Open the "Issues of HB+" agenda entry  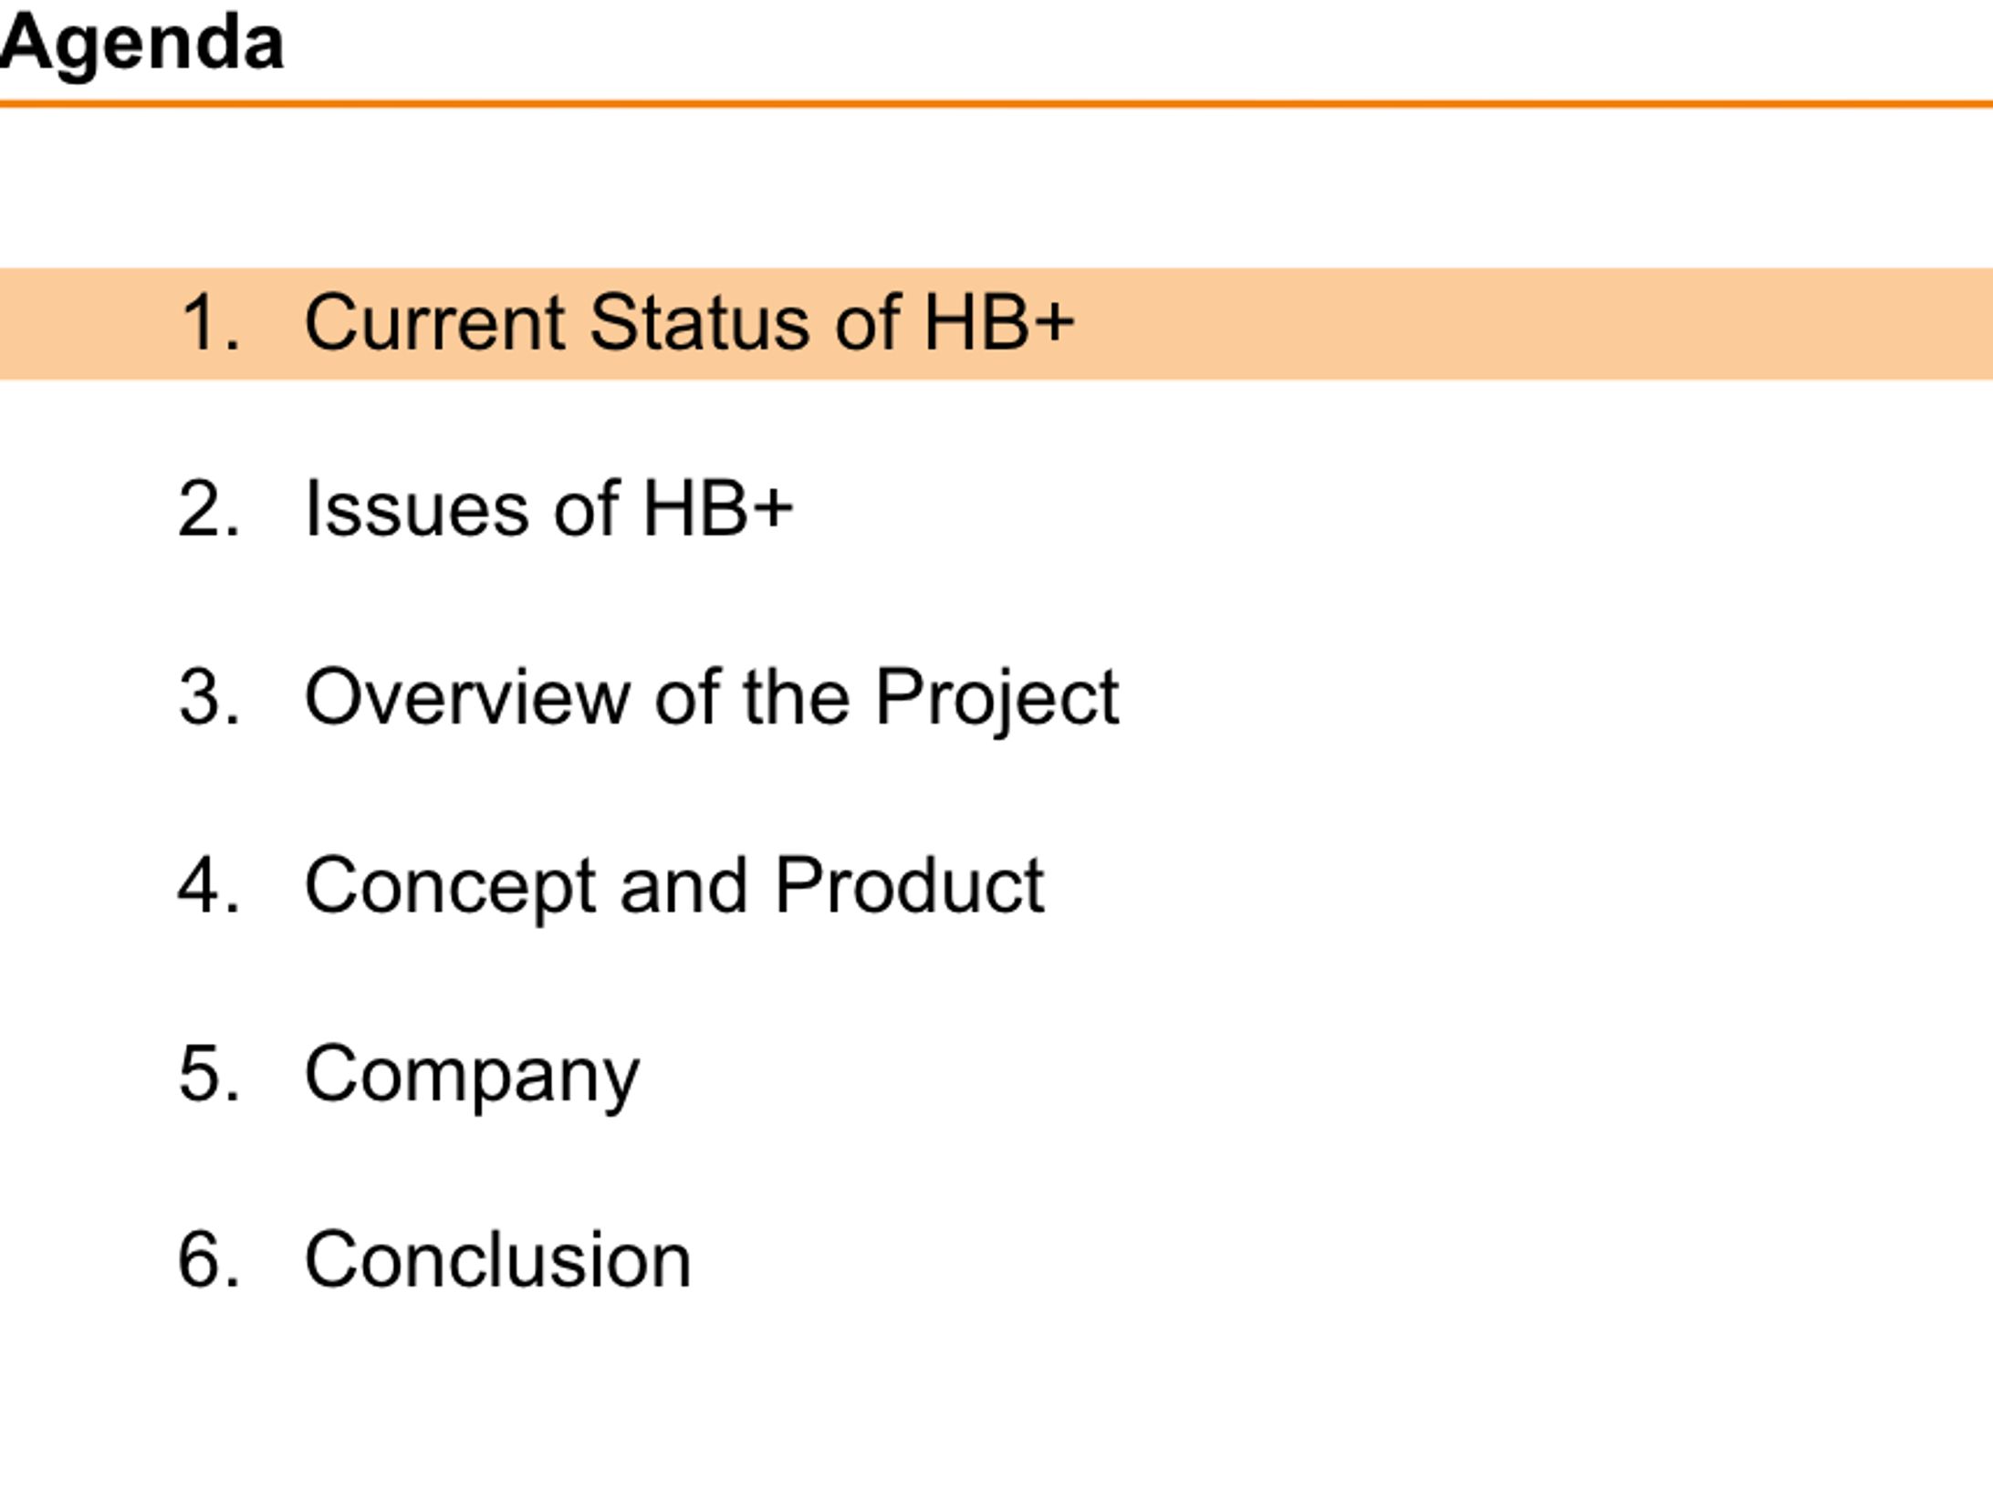[548, 509]
